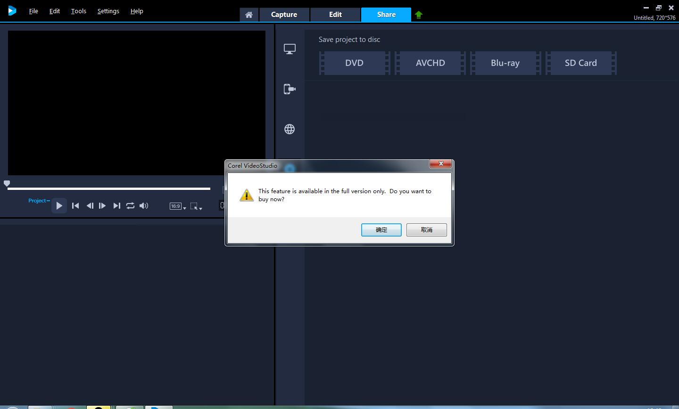
Task: Choose Blu-ray disc format
Action: [505, 63]
